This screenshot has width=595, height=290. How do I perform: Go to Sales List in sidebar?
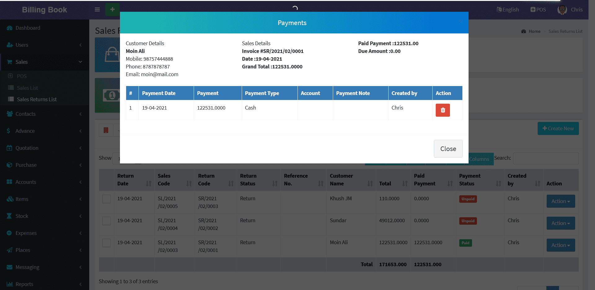tap(27, 88)
